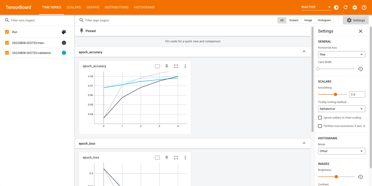Open TensorBoard help
Image resolution: width=372 pixels, height=186 pixels.
364,7
